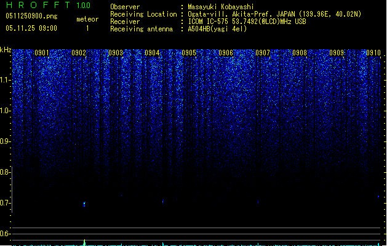387x246 pixels.
Task: Select the file name 0511250900.png
Action: point(31,16)
